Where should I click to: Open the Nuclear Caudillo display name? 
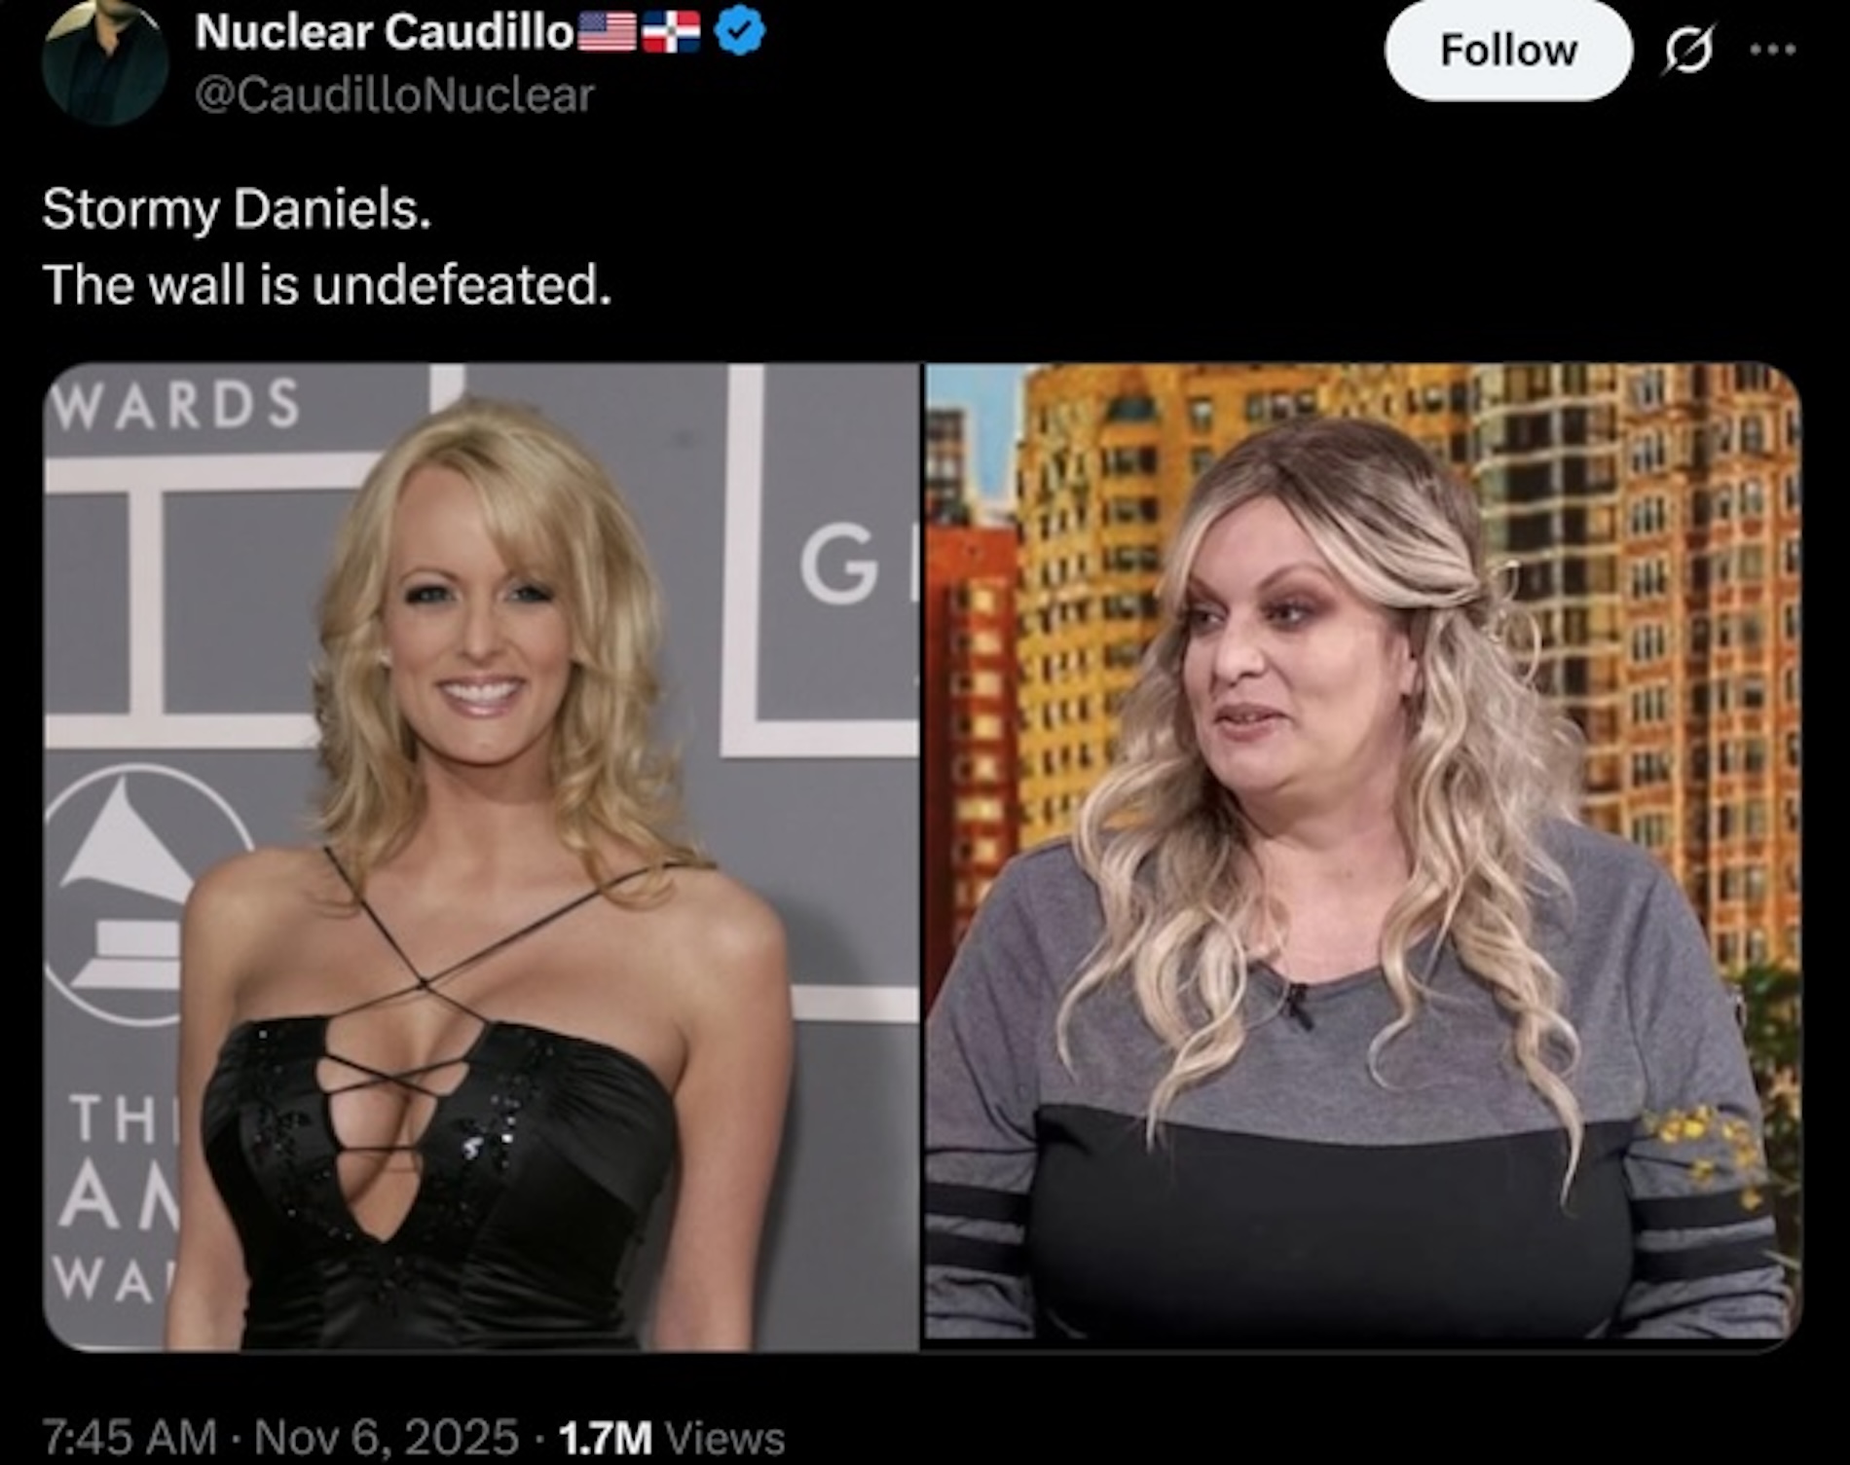(x=385, y=32)
